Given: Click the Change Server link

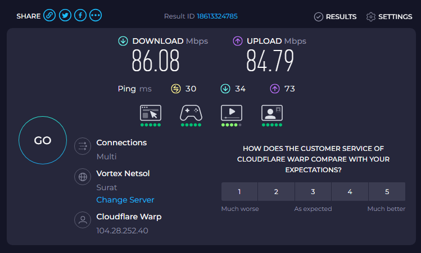Looking at the screenshot, I should point(125,200).
